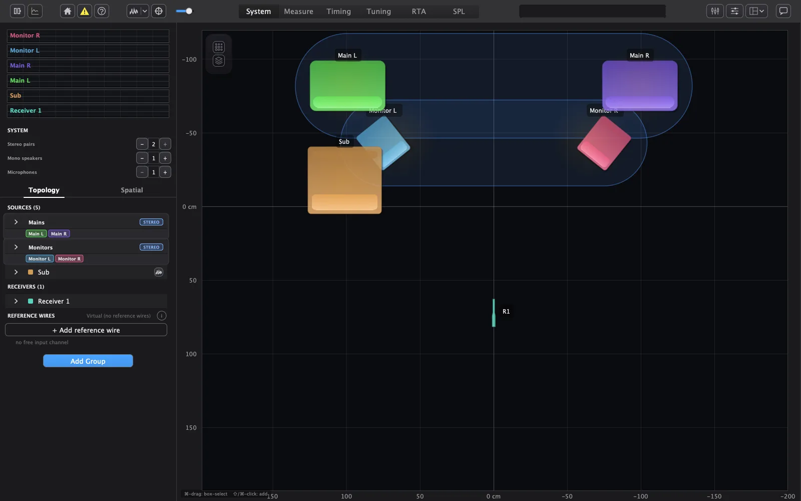
Task: Switch to the SPL tab
Action: point(459,12)
